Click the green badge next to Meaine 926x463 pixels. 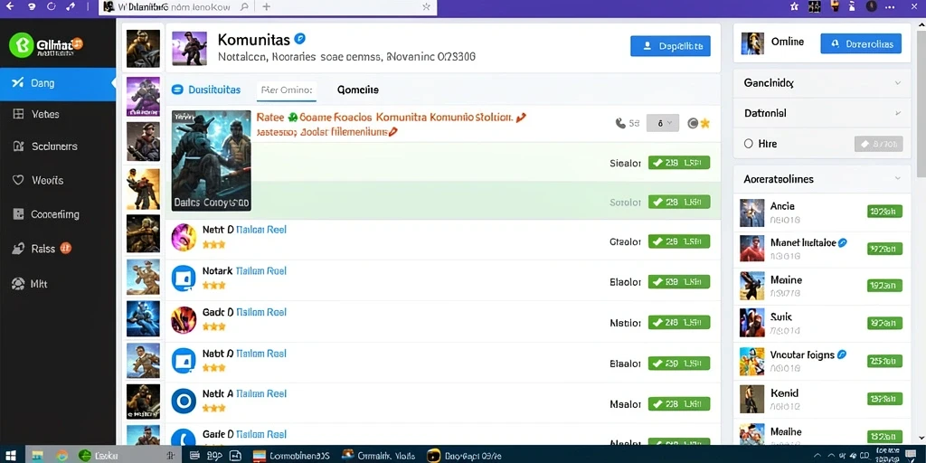coord(884,286)
